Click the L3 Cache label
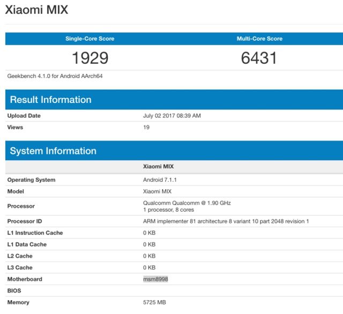 click(x=20, y=267)
